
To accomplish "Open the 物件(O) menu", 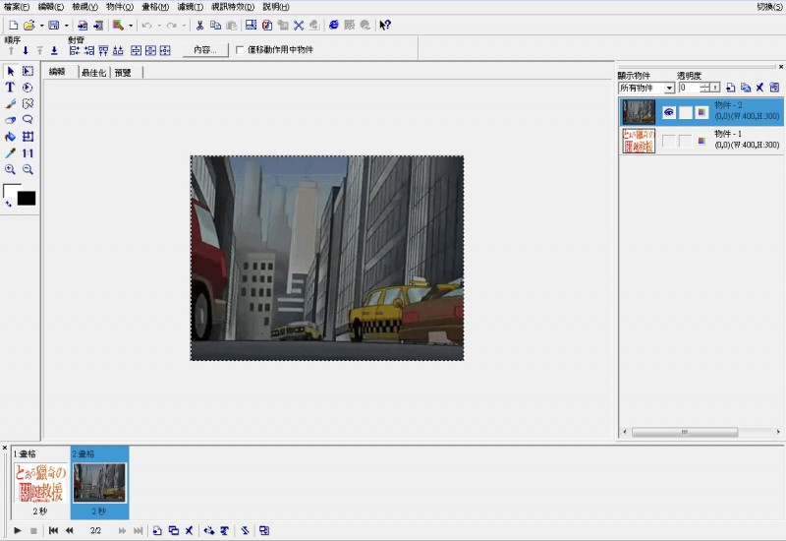I will coord(120,7).
